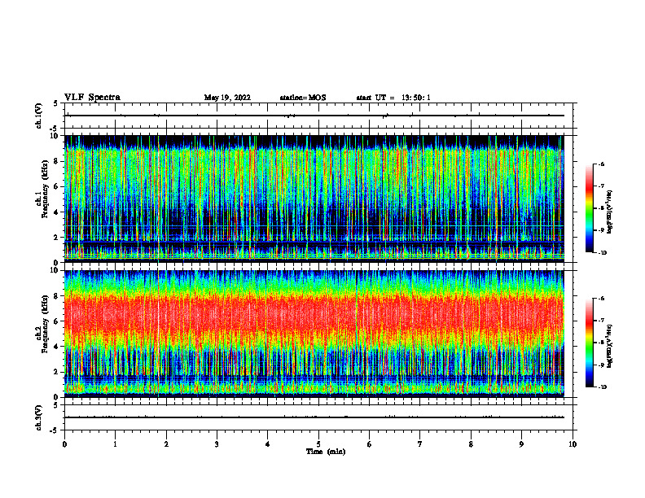
Task: Click the ch.2 spectrogram color scale bar
Action: point(589,343)
